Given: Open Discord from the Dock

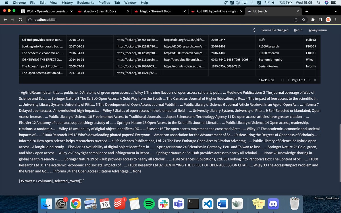Looking at the screenshot, I should pyautogui.click(x=273, y=203).
